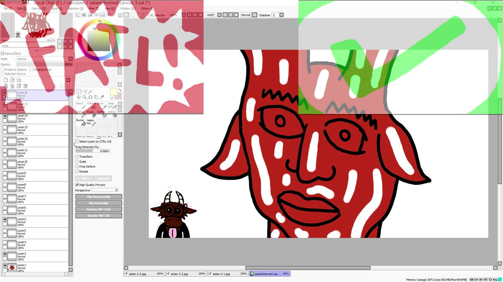Image resolution: width=503 pixels, height=282 pixels.
Task: Select the Eyedropper color picker tool
Action: coord(102,97)
